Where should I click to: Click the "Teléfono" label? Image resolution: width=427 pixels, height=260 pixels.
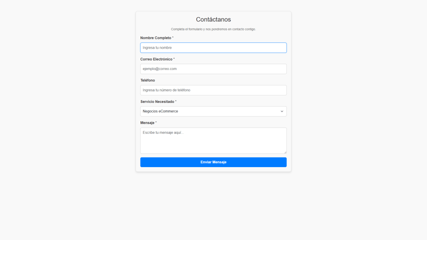click(148, 80)
